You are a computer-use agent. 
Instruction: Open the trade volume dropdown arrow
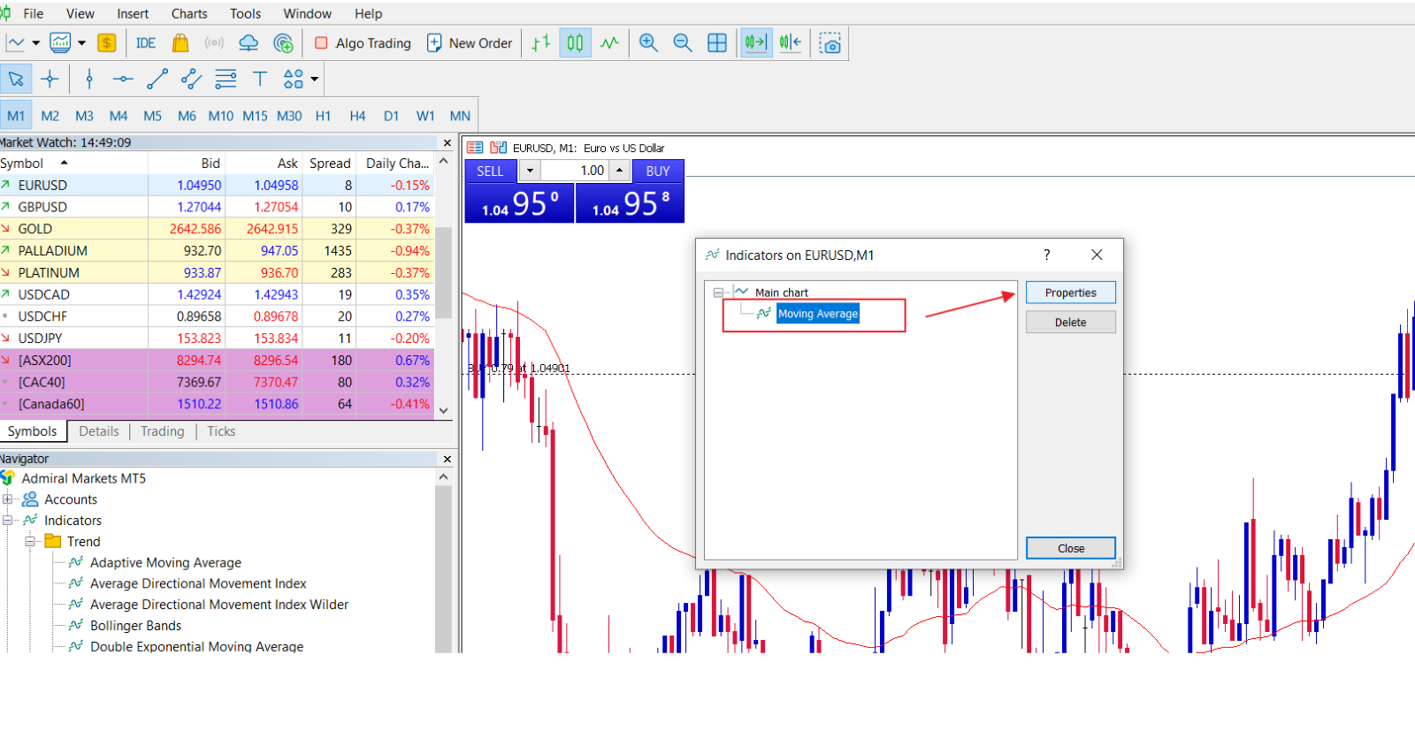point(530,171)
